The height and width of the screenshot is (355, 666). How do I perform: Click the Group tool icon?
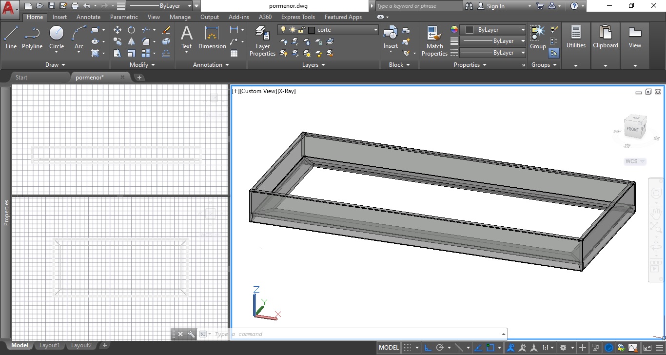coord(538,38)
